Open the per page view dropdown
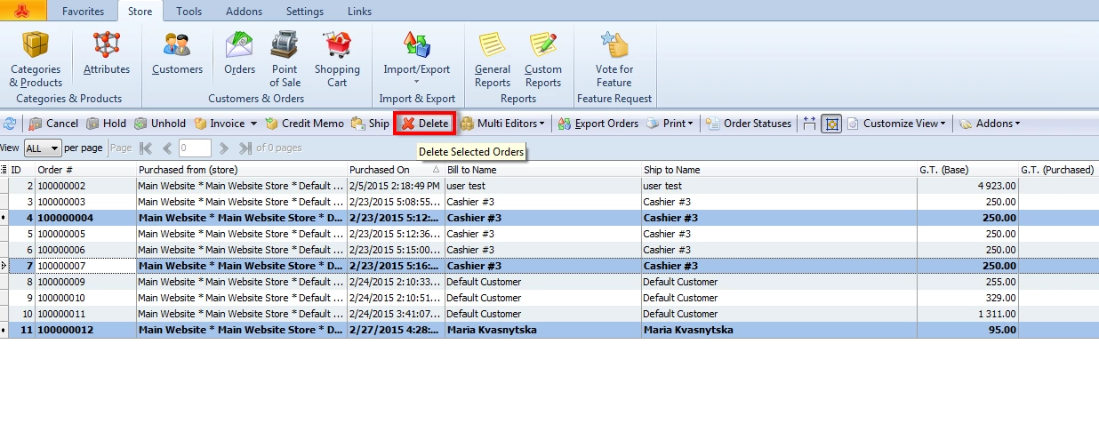The width and height of the screenshot is (1099, 424). point(43,148)
